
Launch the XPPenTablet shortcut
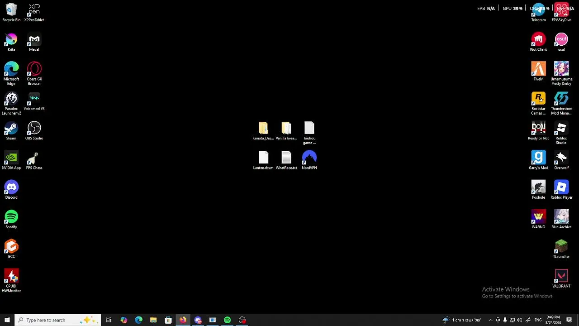pyautogui.click(x=34, y=13)
